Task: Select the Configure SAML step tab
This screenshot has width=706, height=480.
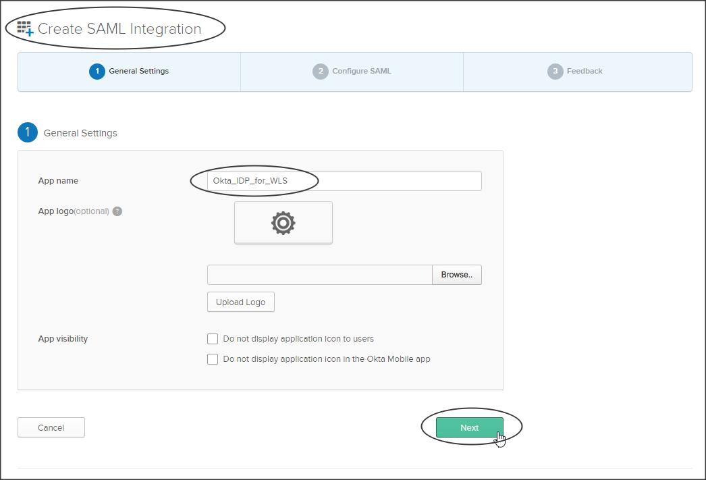Action: click(352, 71)
